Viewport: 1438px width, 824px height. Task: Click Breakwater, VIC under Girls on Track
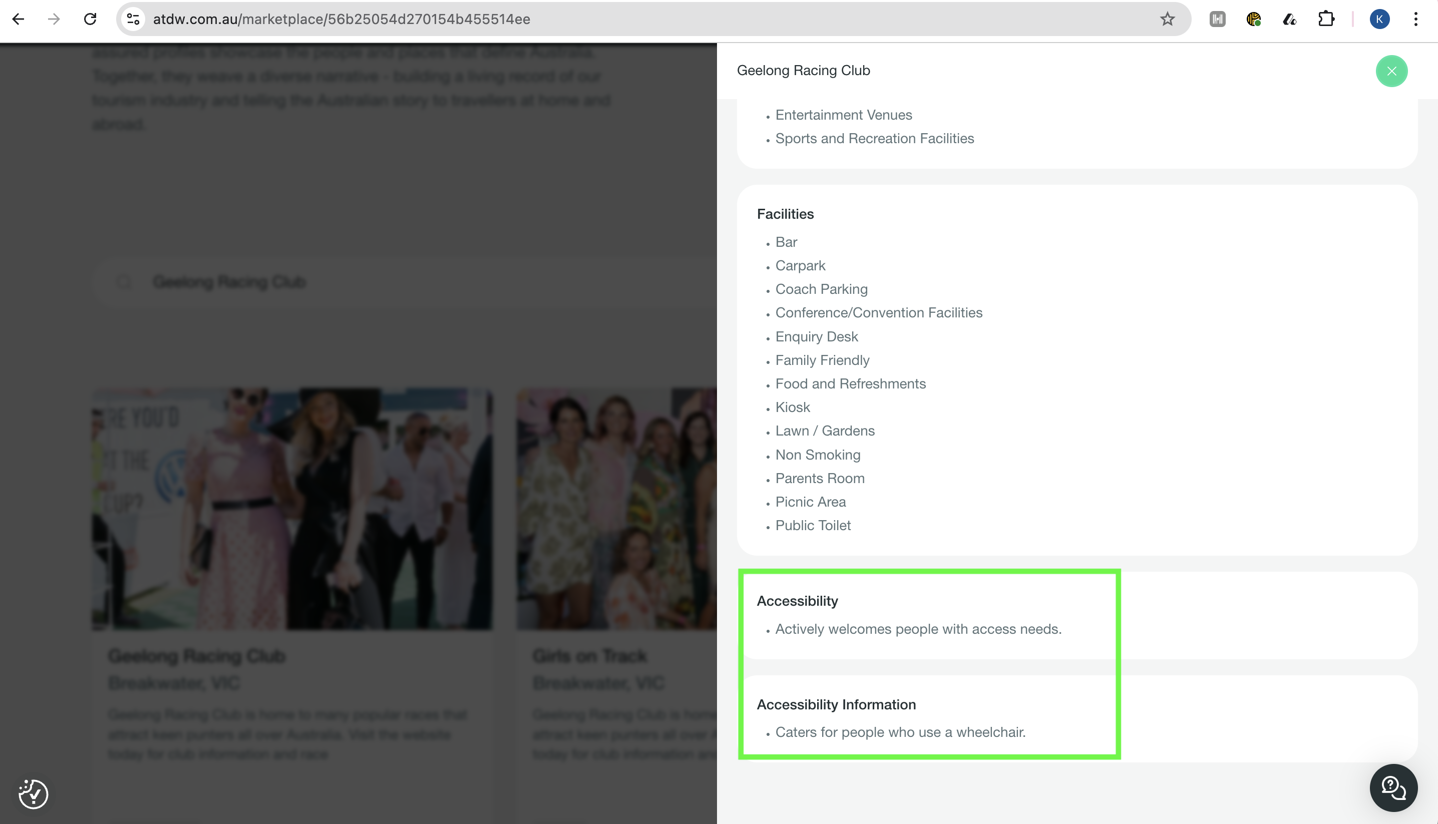(x=598, y=683)
